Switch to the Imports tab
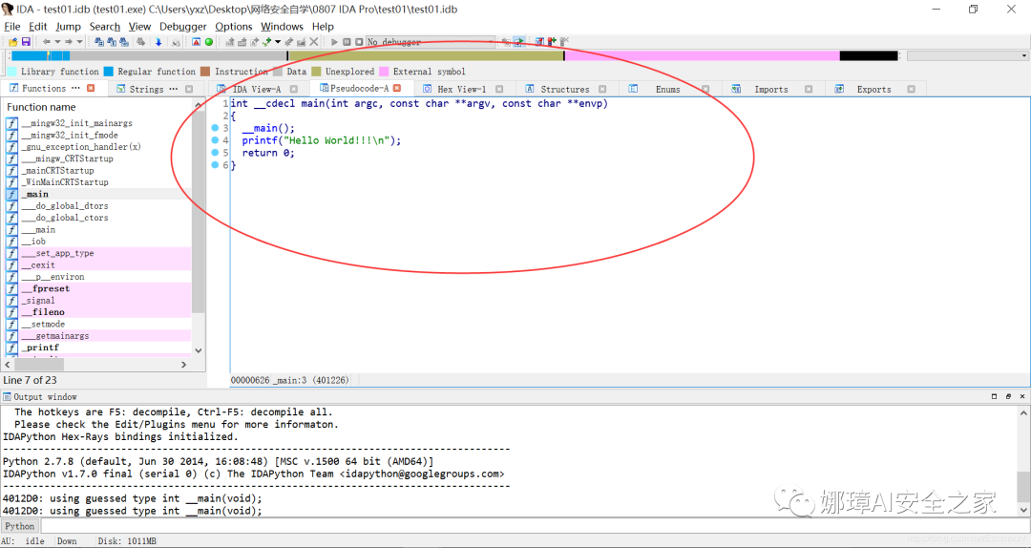This screenshot has height=548, width=1031. pyautogui.click(x=770, y=89)
